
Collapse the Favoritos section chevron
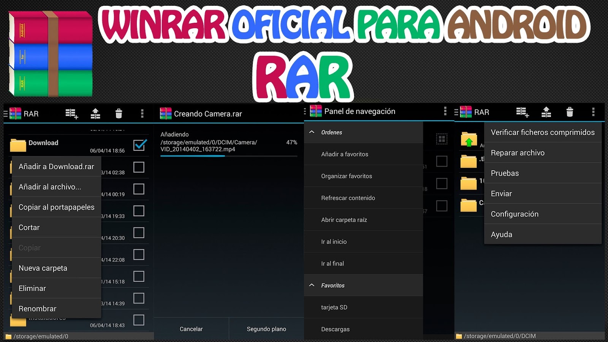tap(312, 285)
